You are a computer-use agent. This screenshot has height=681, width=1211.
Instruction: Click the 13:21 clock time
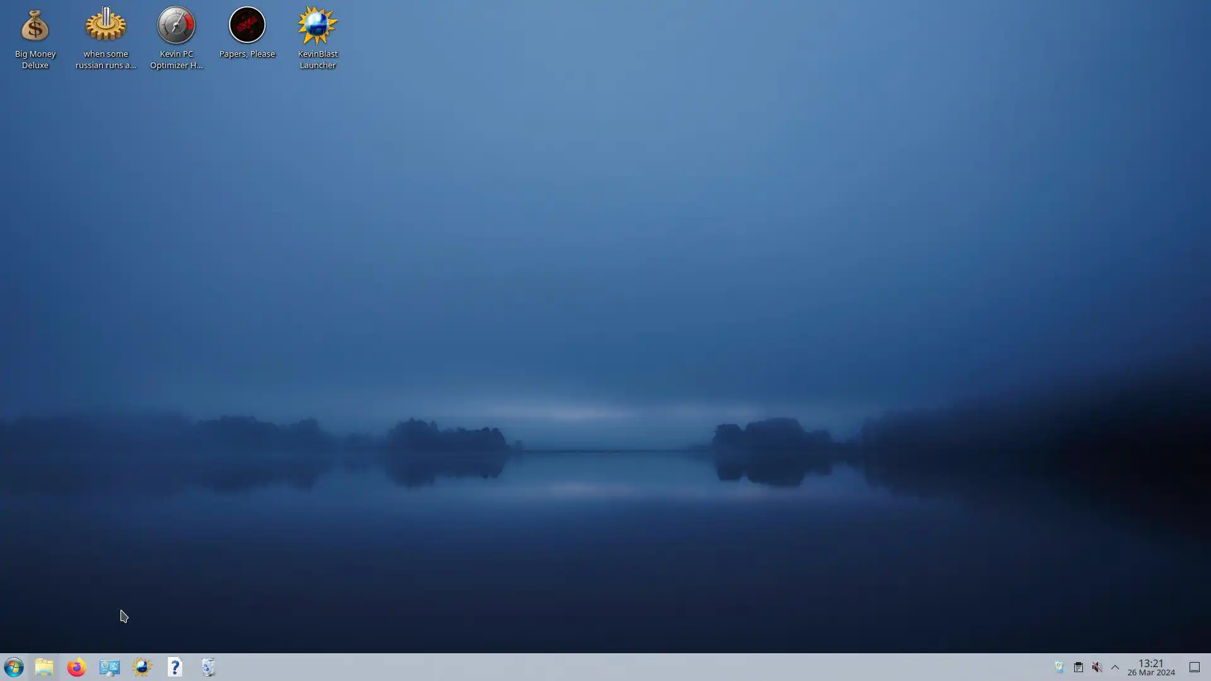[x=1150, y=663]
